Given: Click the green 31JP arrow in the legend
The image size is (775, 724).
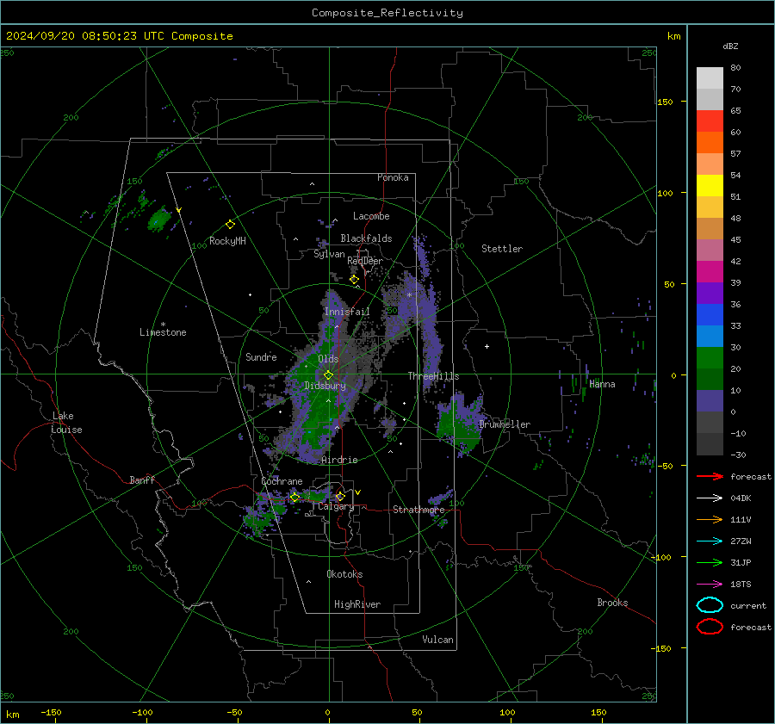Looking at the screenshot, I should 710,562.
